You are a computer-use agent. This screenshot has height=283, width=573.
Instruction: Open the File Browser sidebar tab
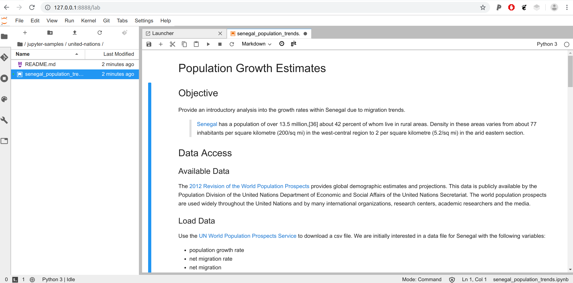(4, 37)
